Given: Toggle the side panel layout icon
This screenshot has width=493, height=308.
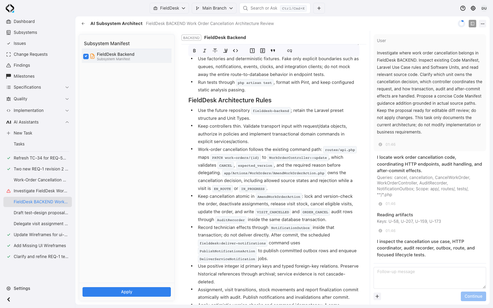Looking at the screenshot, I should pyautogui.click(x=472, y=24).
